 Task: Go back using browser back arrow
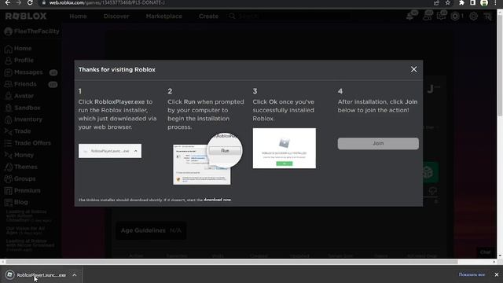[x=8, y=3]
